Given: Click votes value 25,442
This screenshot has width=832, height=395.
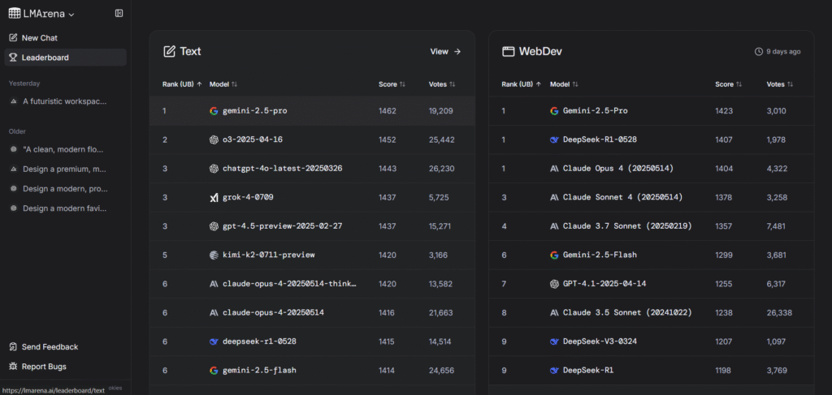Looking at the screenshot, I should click(x=441, y=140).
